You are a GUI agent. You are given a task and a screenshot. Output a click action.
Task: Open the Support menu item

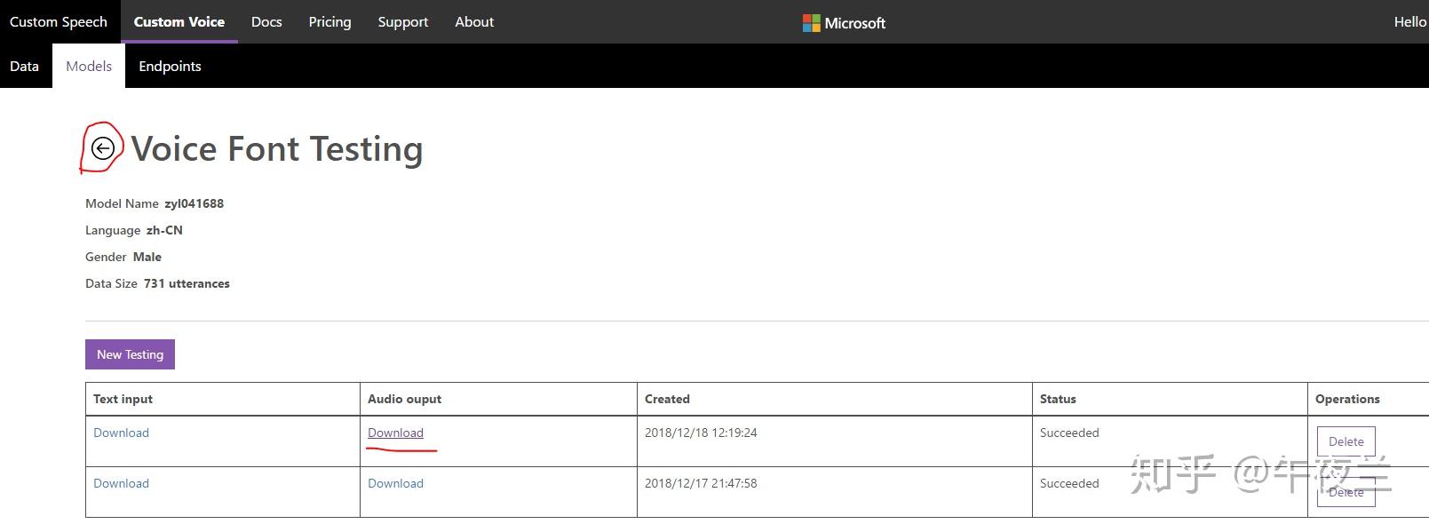(402, 22)
